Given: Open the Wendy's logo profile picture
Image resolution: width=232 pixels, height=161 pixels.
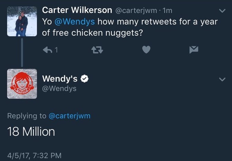Looking at the screenshot, I should 22,84.
